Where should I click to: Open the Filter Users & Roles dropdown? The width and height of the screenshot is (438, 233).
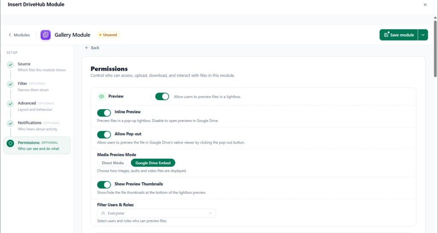tap(157, 213)
